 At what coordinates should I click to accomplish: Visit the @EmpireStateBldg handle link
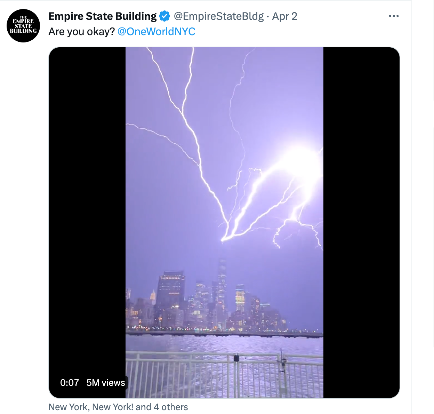pyautogui.click(x=218, y=16)
